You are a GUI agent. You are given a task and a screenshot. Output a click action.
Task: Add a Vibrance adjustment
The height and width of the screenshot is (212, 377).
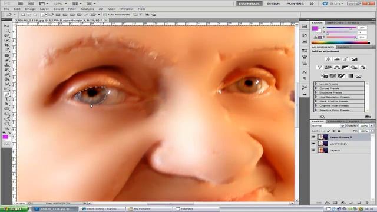pyautogui.click(x=319, y=68)
